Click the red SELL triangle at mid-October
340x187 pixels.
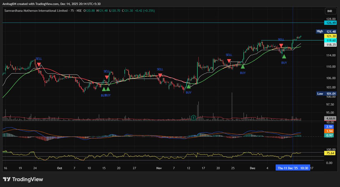pyautogui.click(x=107, y=77)
